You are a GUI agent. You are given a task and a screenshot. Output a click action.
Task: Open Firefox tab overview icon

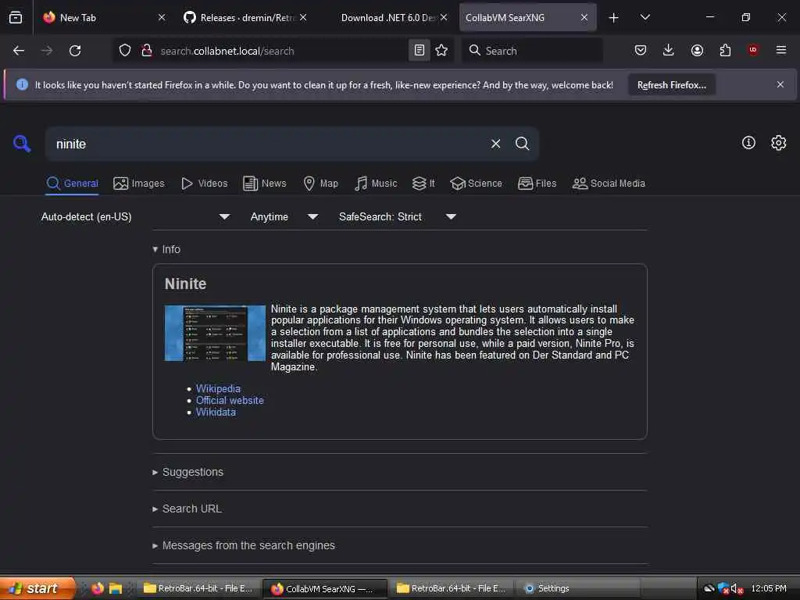coord(16,17)
